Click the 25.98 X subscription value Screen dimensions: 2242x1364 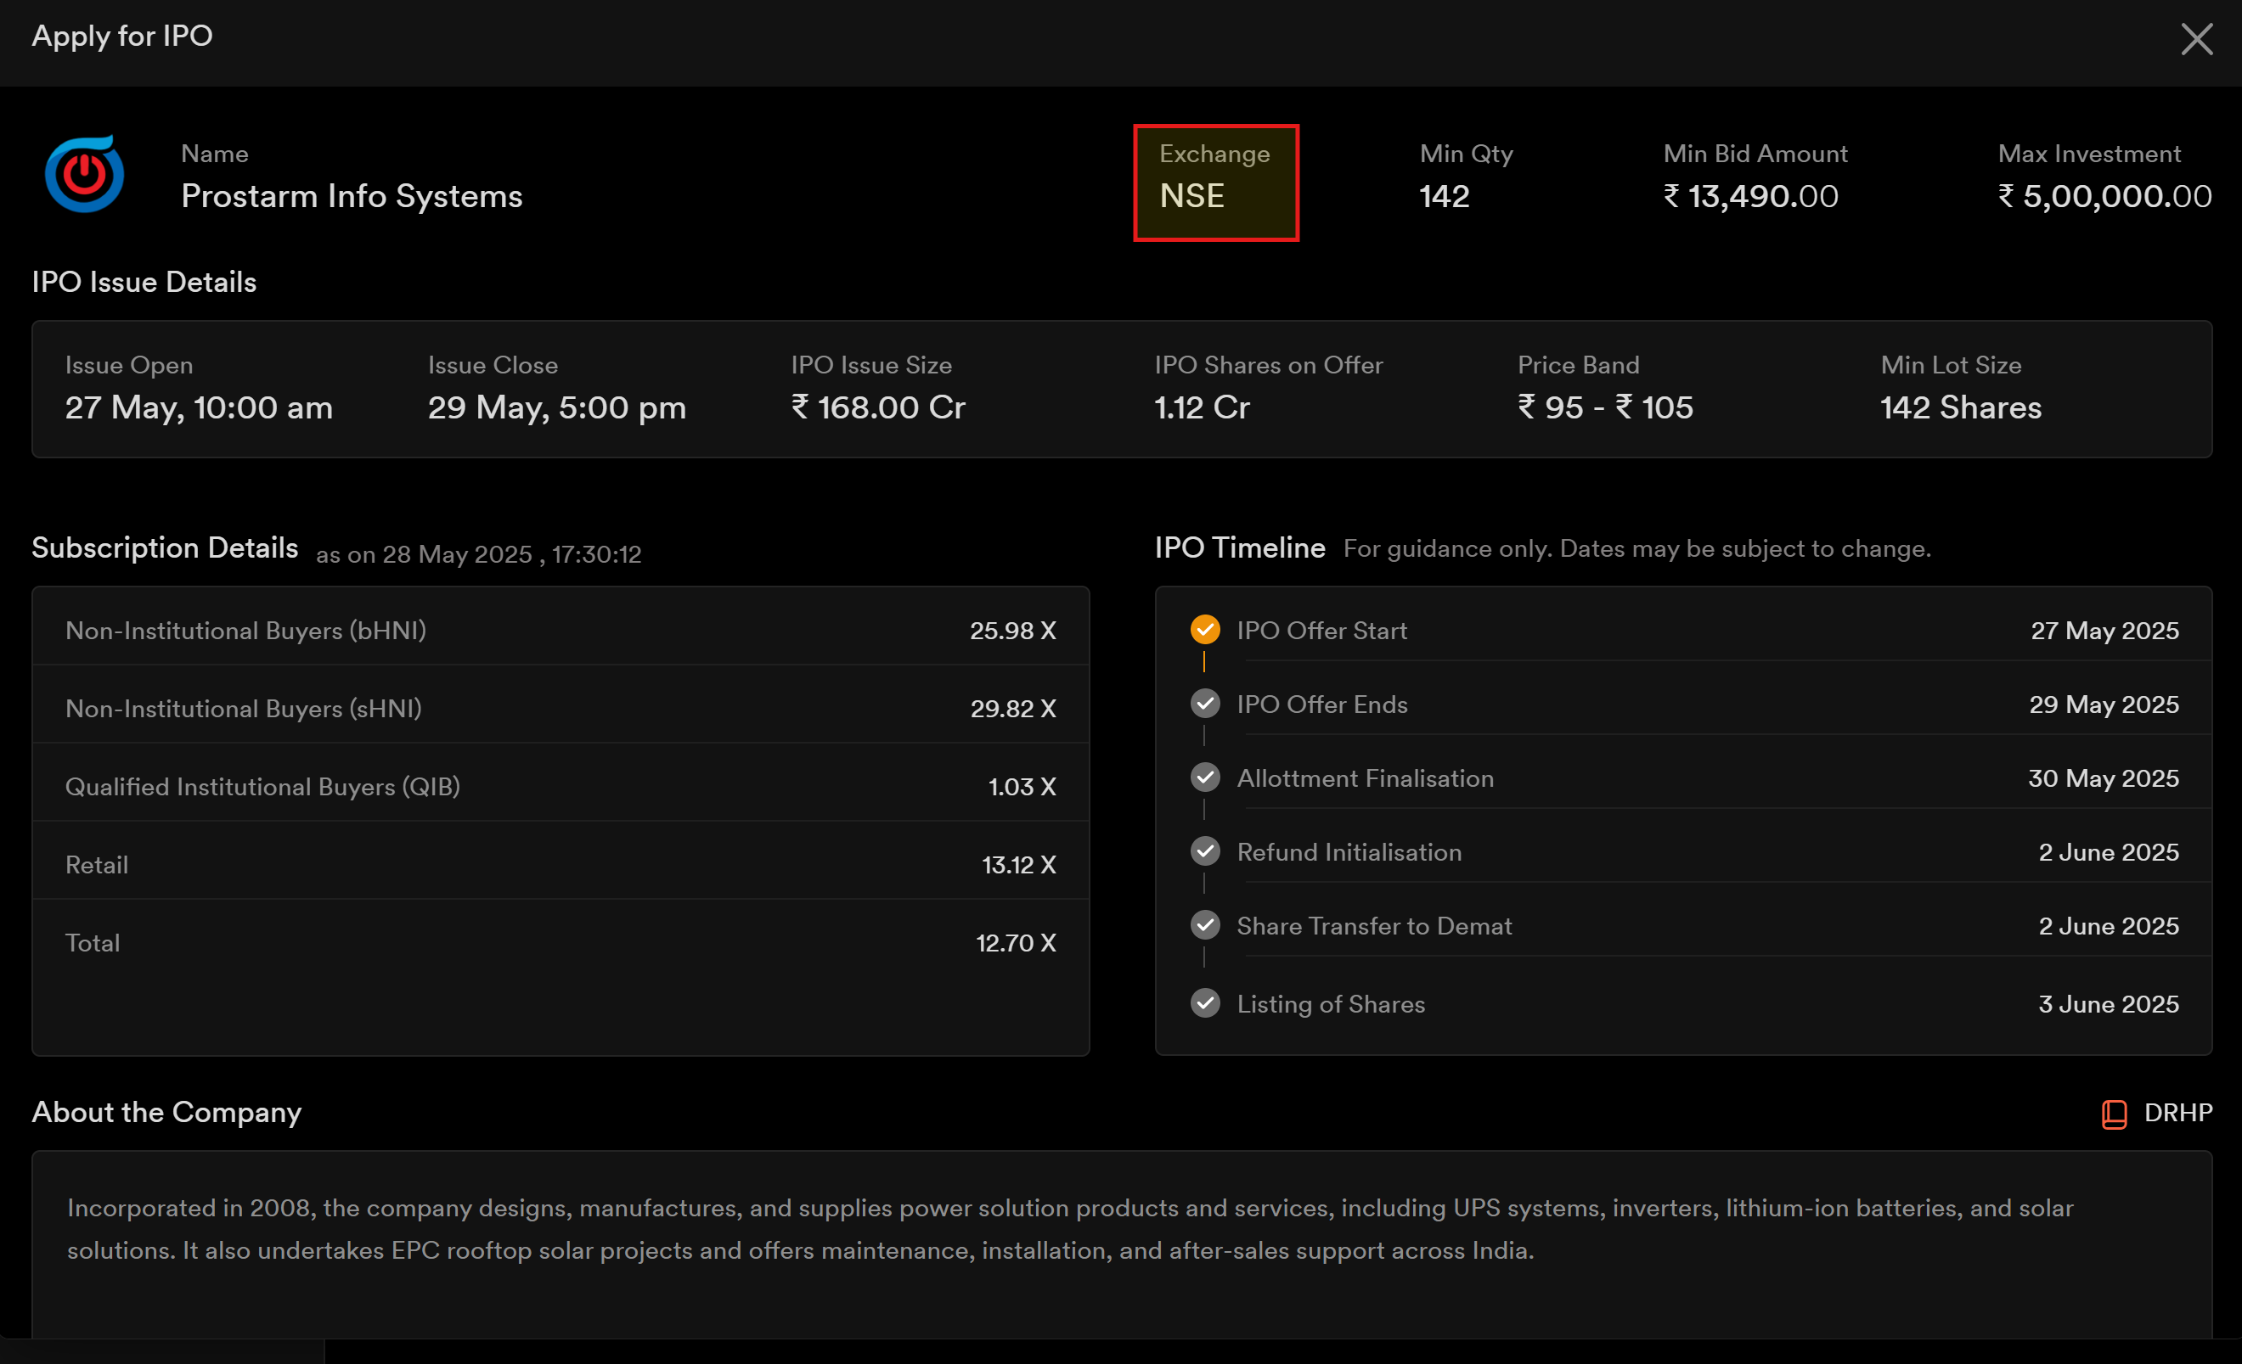1012,630
